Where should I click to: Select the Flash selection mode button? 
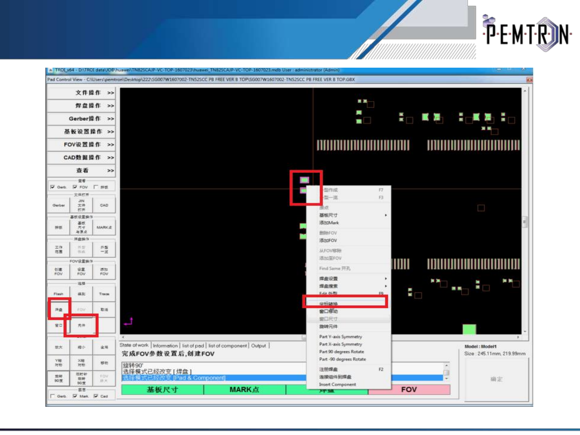(59, 294)
